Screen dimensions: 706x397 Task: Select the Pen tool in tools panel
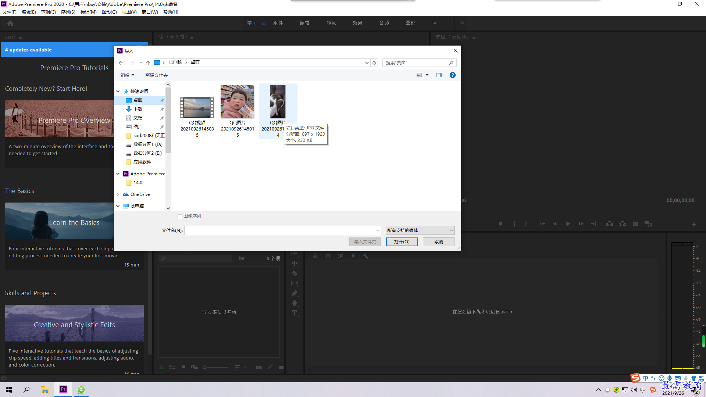[295, 293]
